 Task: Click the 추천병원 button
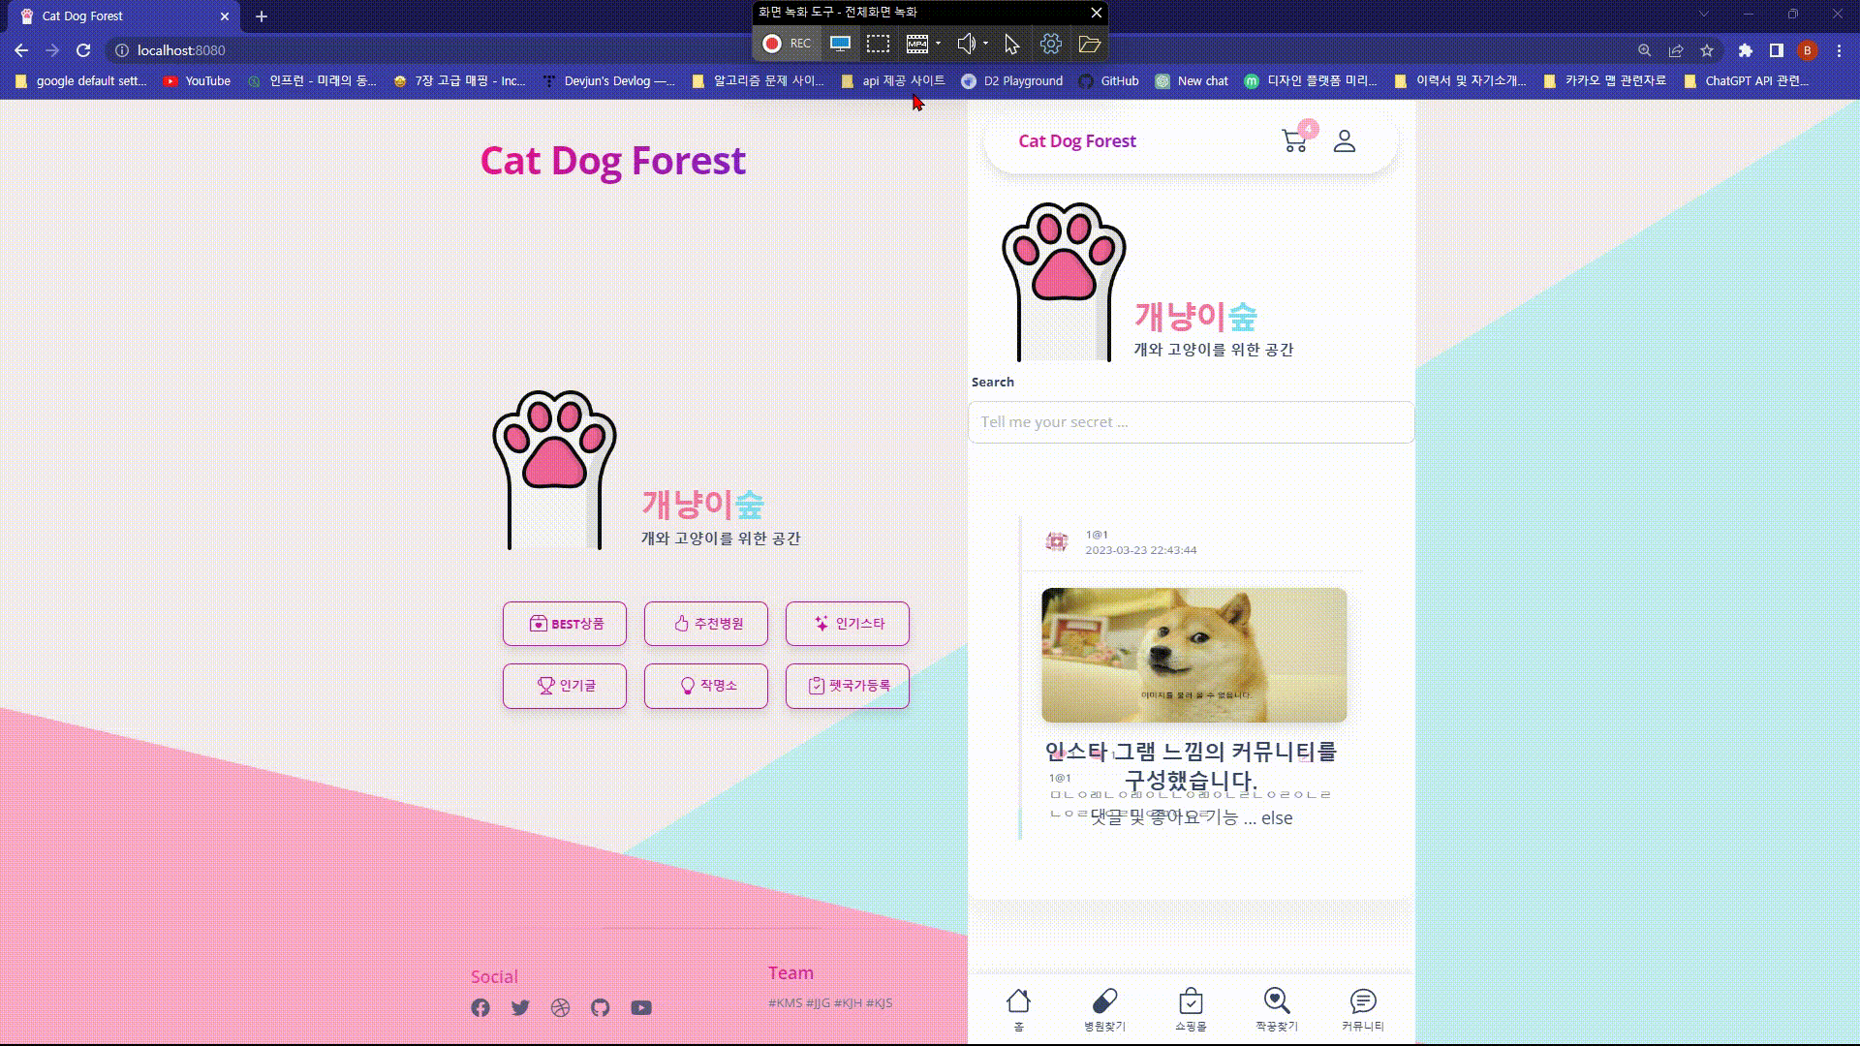point(706,624)
